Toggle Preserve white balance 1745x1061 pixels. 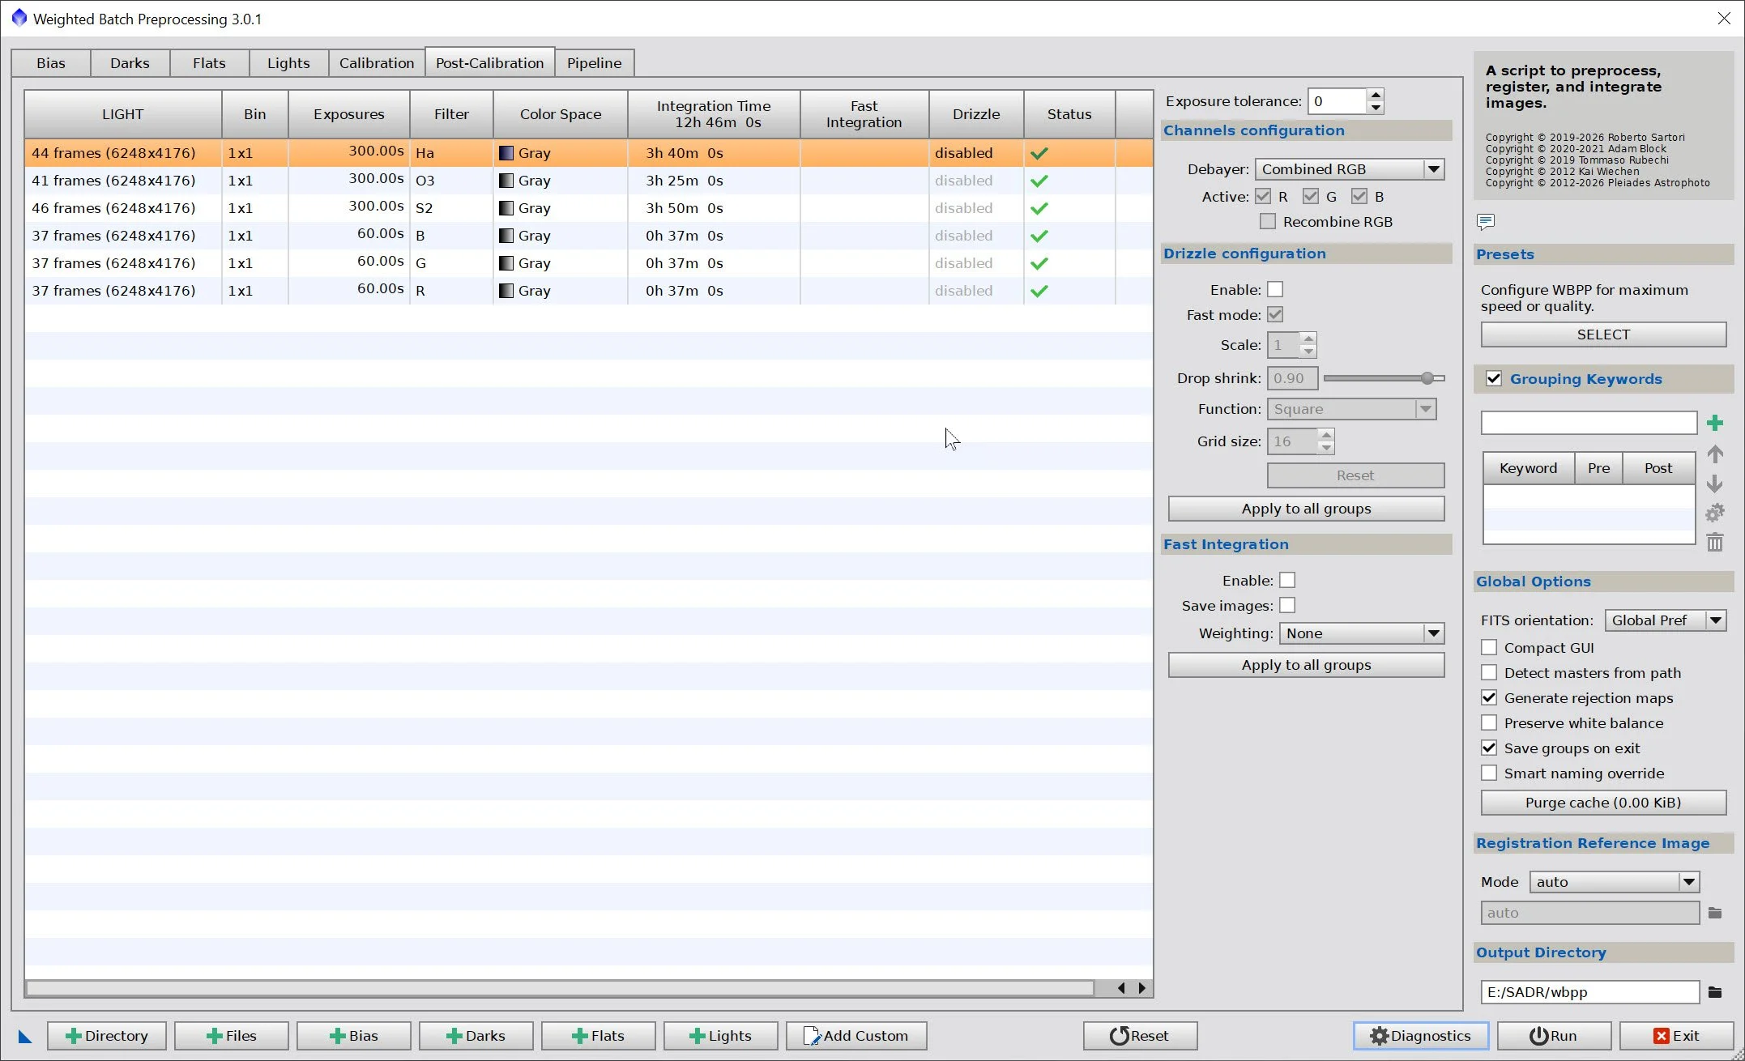pos(1489,722)
